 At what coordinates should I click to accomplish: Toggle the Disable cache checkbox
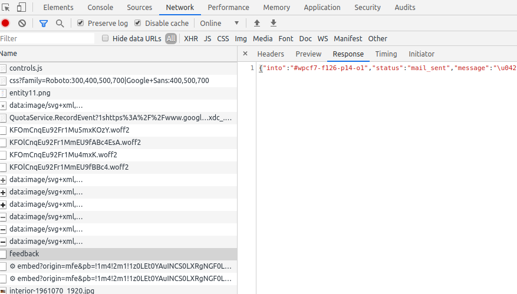(138, 24)
